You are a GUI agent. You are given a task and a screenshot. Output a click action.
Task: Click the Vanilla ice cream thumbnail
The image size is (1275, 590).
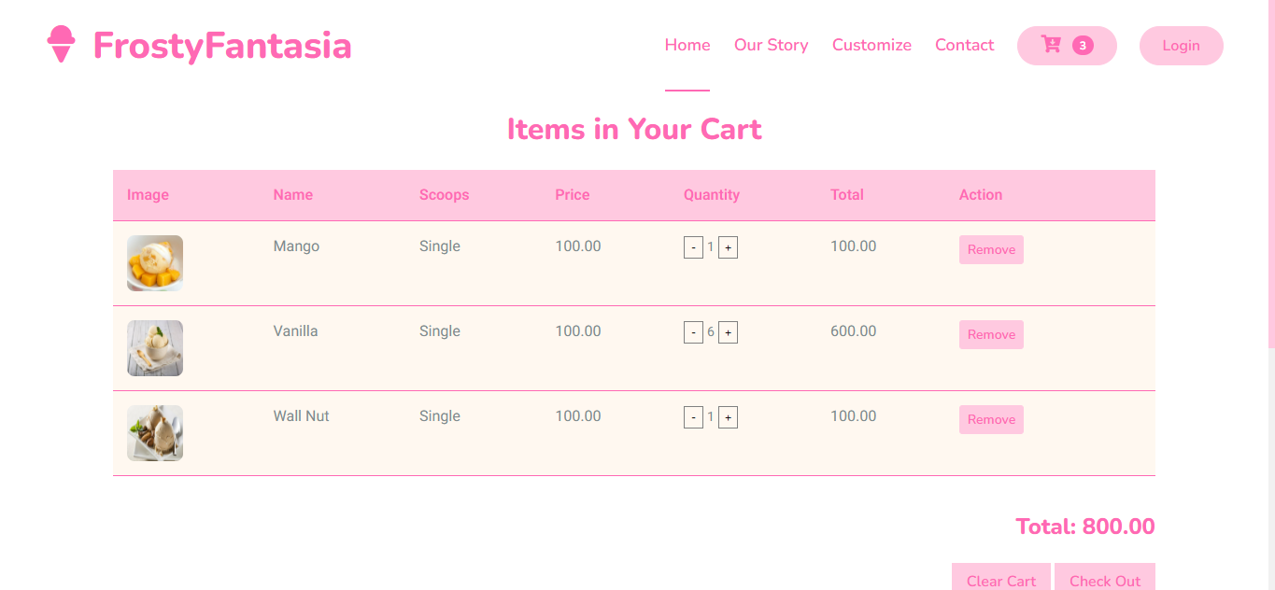(155, 348)
